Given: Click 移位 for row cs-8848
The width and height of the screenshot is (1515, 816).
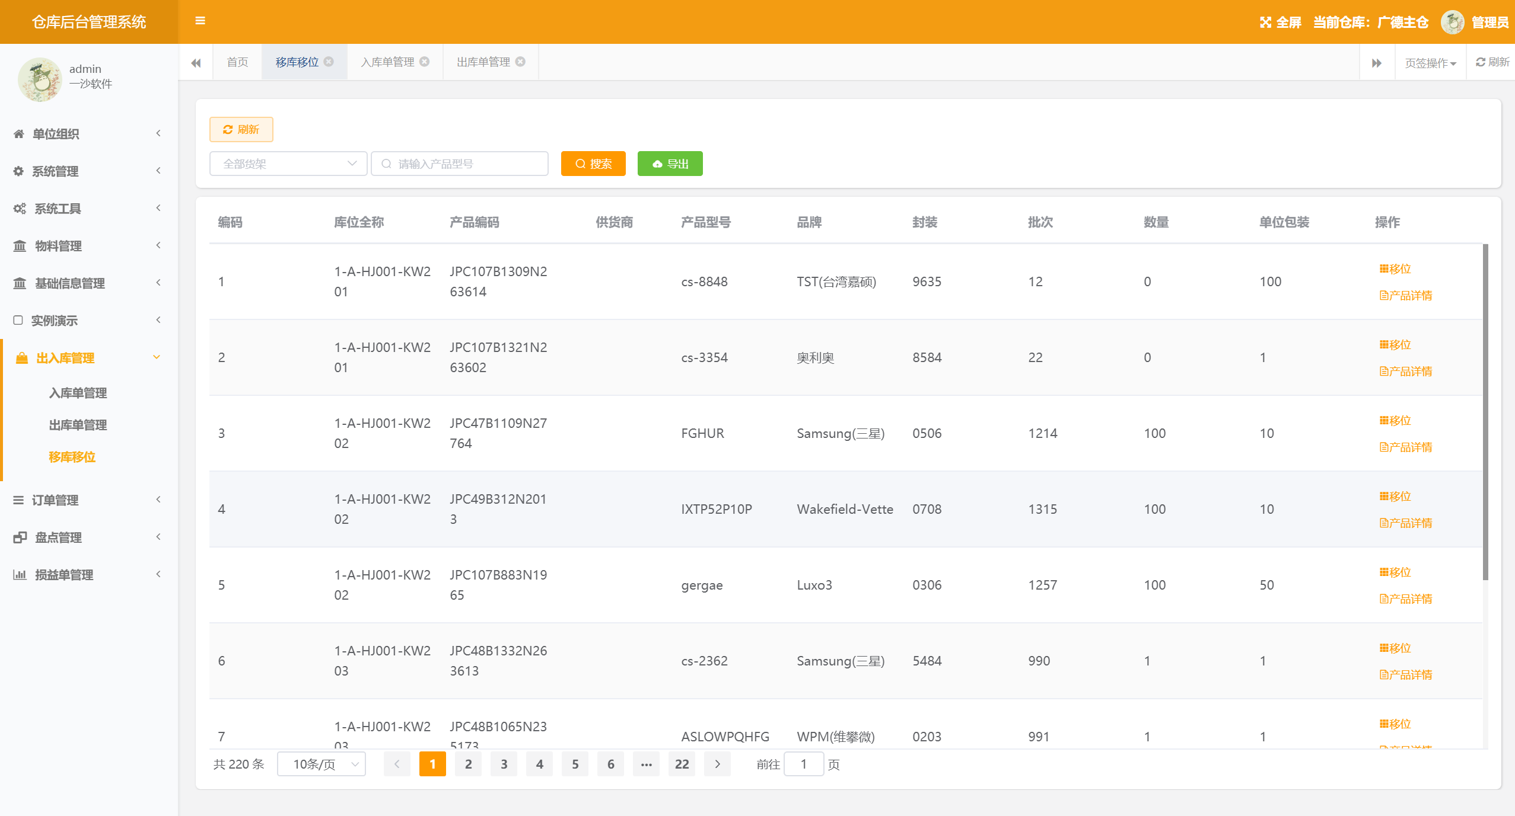Looking at the screenshot, I should (1395, 268).
